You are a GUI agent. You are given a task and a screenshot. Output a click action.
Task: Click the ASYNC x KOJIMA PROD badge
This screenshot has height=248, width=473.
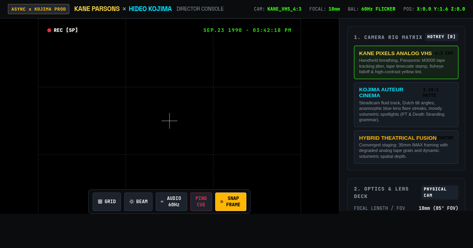[39, 9]
